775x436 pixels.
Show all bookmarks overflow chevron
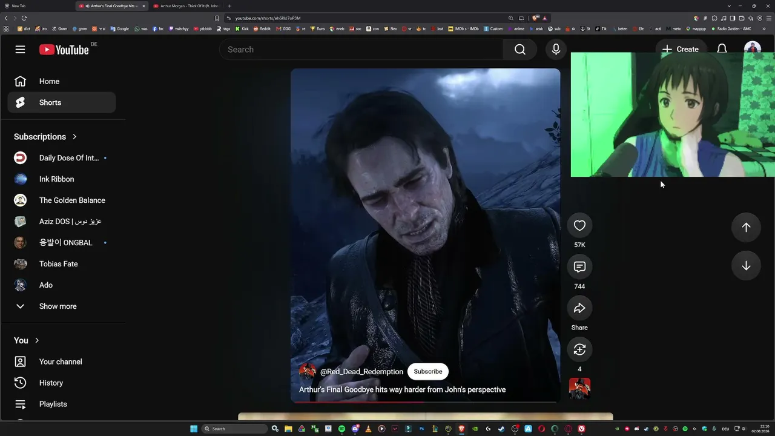click(764, 28)
